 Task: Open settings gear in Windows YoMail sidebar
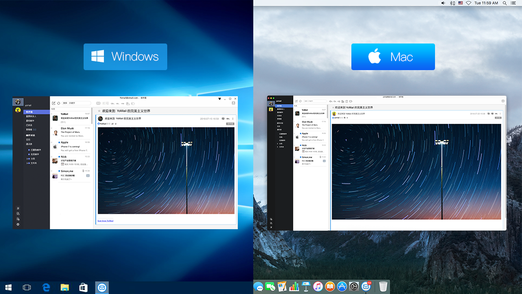click(x=18, y=224)
